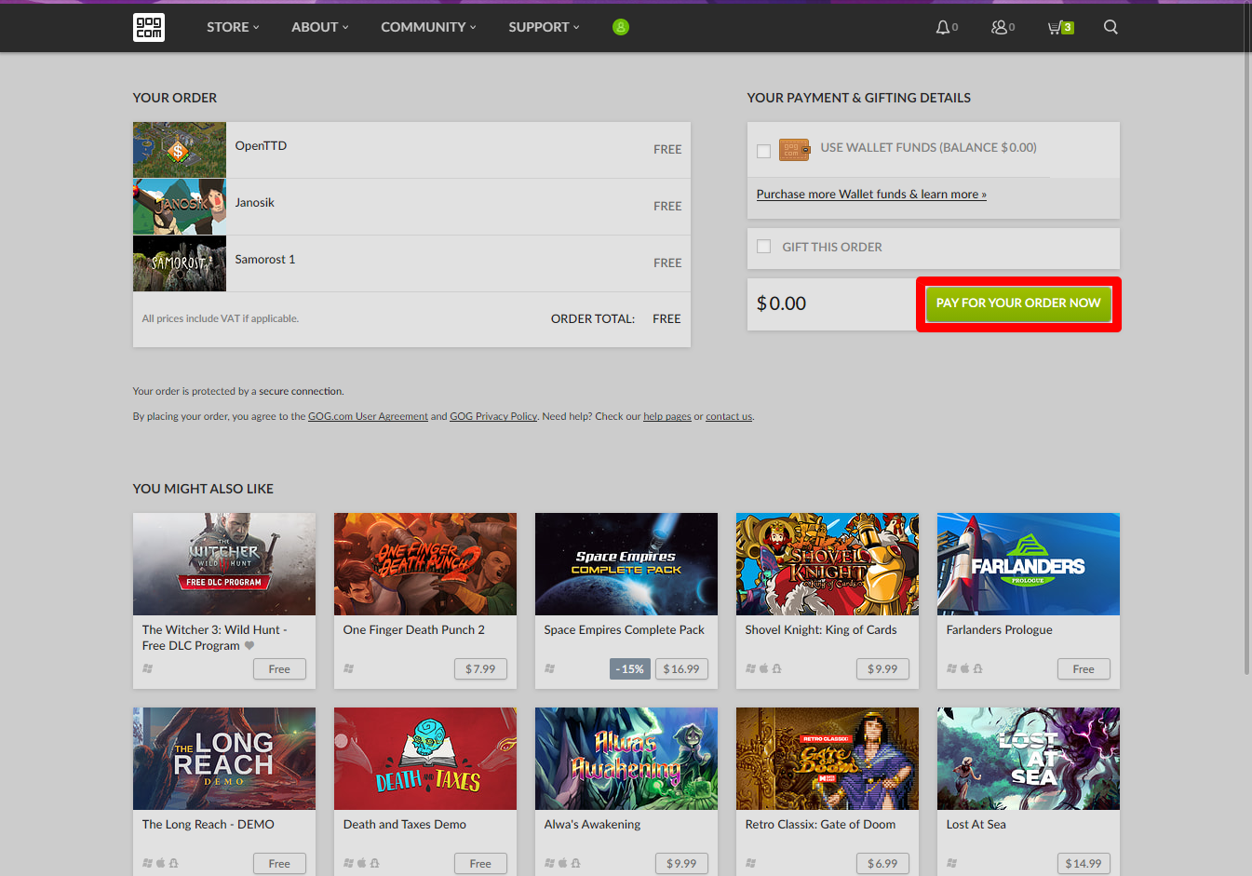1252x876 pixels.
Task: Open Farlanders Prologue cover image
Action: 1029,564
